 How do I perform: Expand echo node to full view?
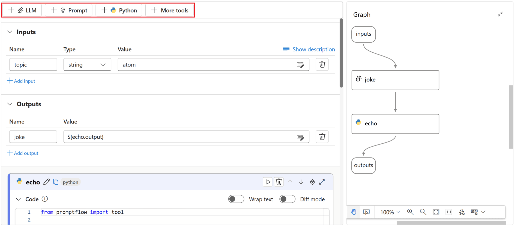tap(322, 182)
